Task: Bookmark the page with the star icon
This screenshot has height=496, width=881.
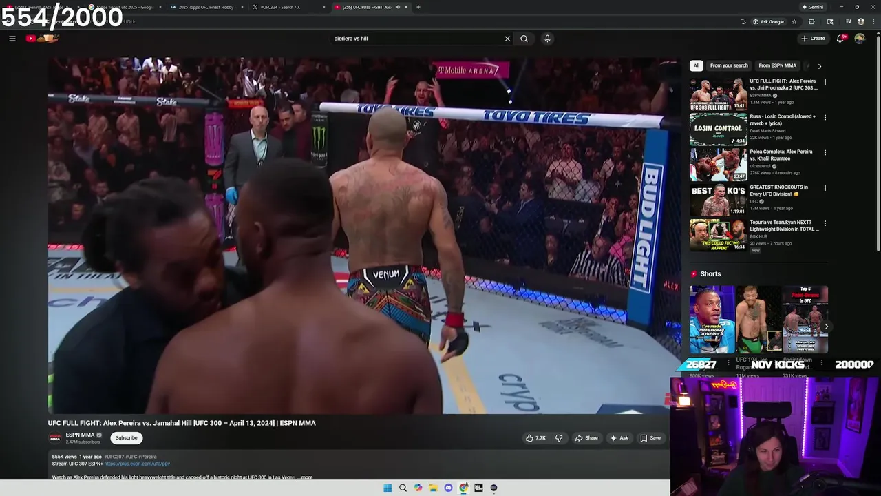Action: click(x=794, y=21)
